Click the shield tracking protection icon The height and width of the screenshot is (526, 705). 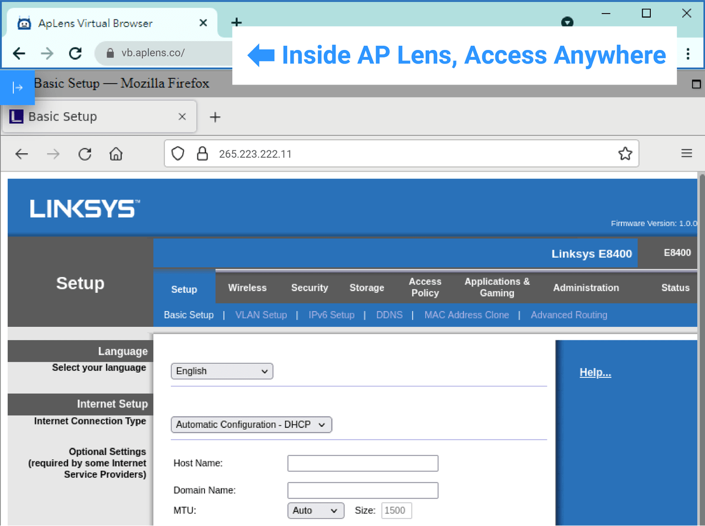[x=177, y=154]
